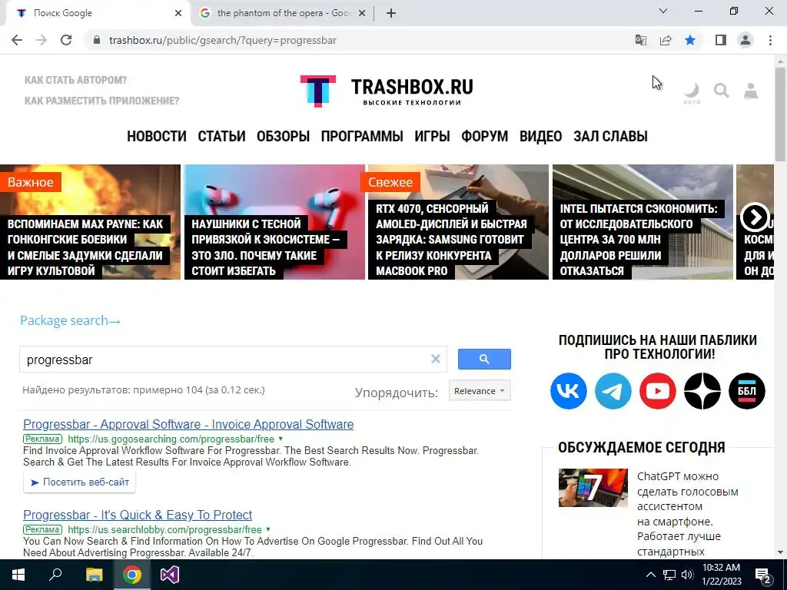Open the searchlobby.com ad URL
This screenshot has width=787, height=590.
tap(164, 530)
